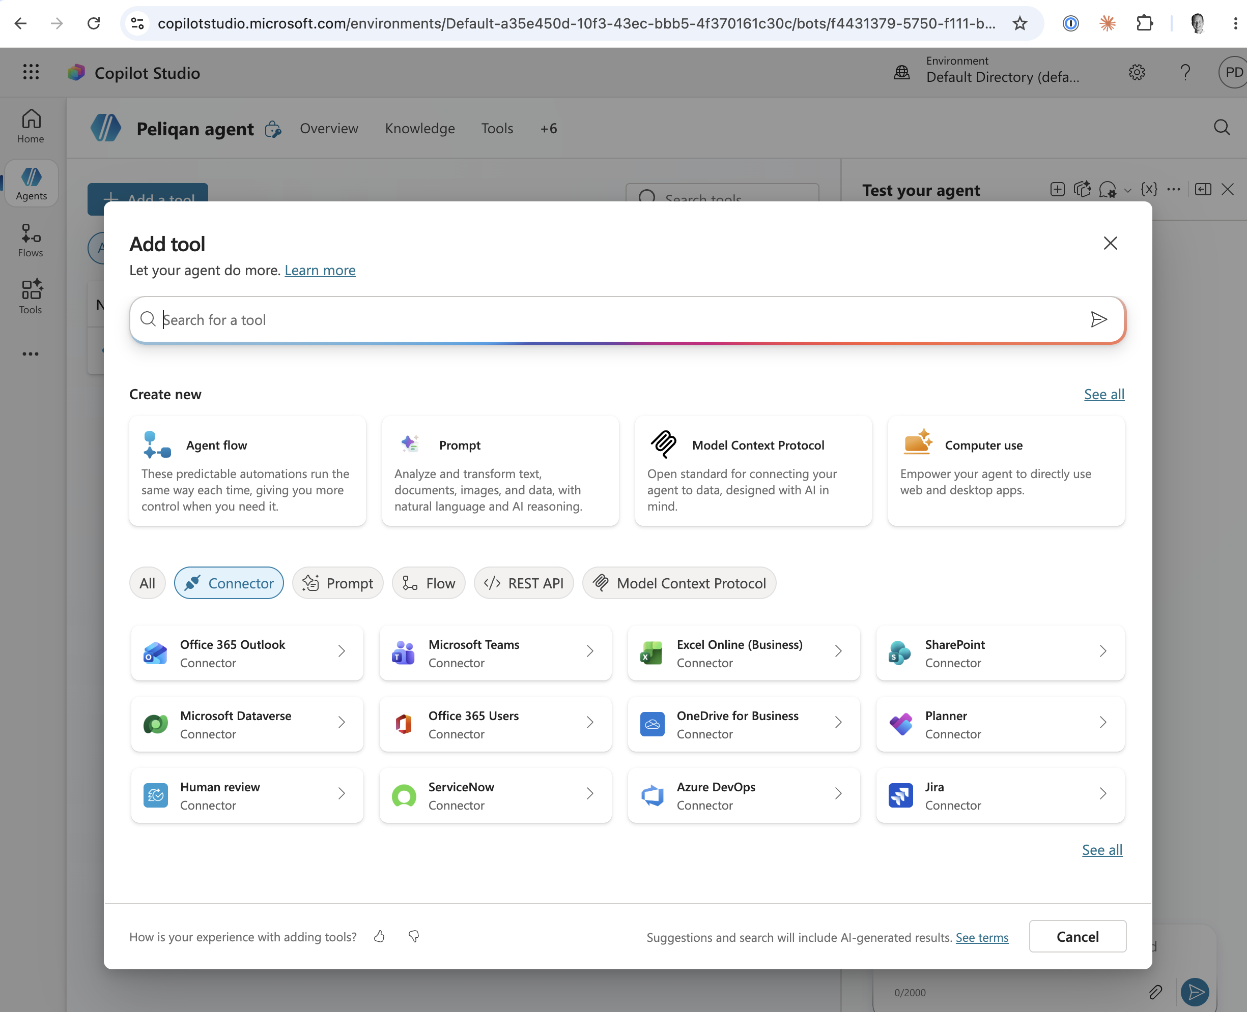Select the Flow filter chip
This screenshot has width=1247, height=1012.
point(429,583)
